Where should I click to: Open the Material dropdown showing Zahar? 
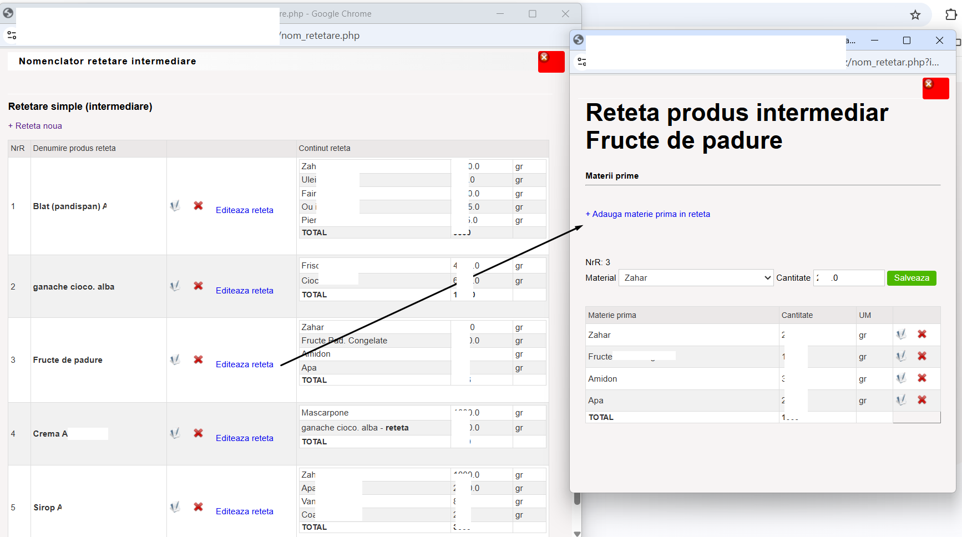point(696,278)
